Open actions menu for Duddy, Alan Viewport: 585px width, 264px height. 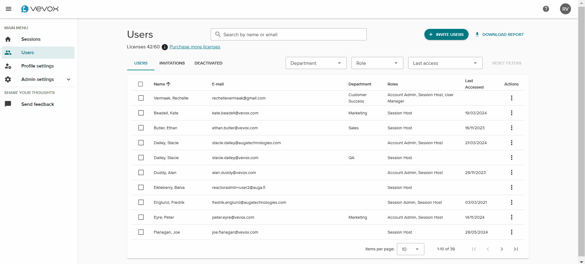(512, 172)
